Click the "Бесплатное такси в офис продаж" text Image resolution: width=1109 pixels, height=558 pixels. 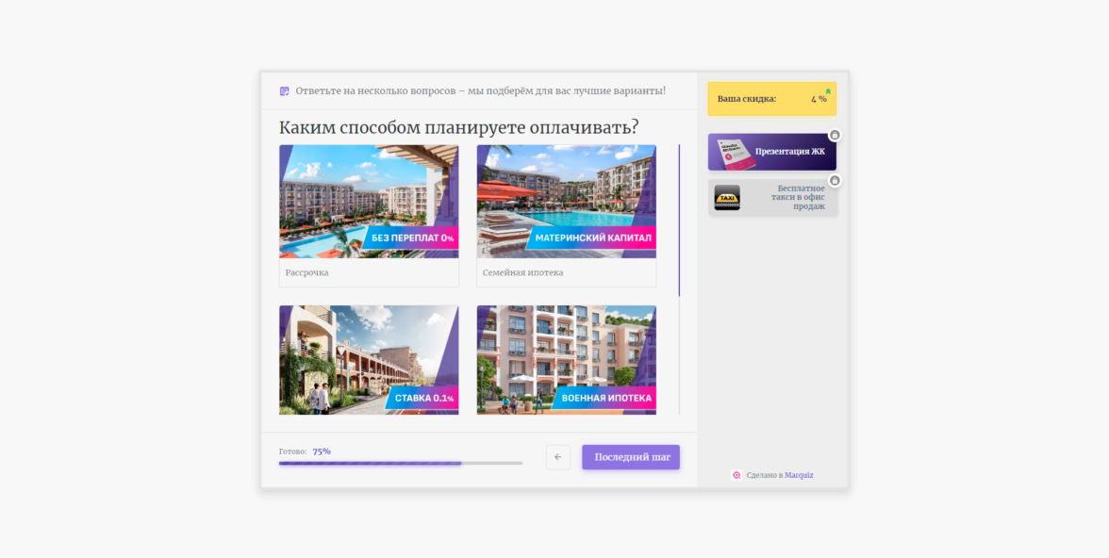coord(800,197)
